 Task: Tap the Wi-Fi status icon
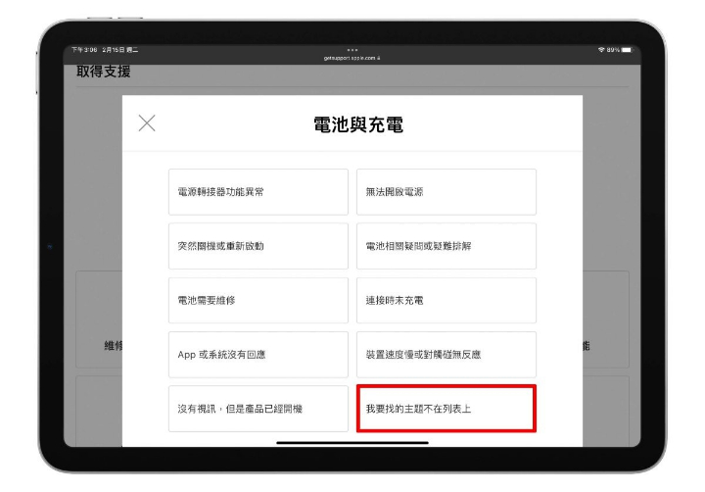tap(599, 51)
